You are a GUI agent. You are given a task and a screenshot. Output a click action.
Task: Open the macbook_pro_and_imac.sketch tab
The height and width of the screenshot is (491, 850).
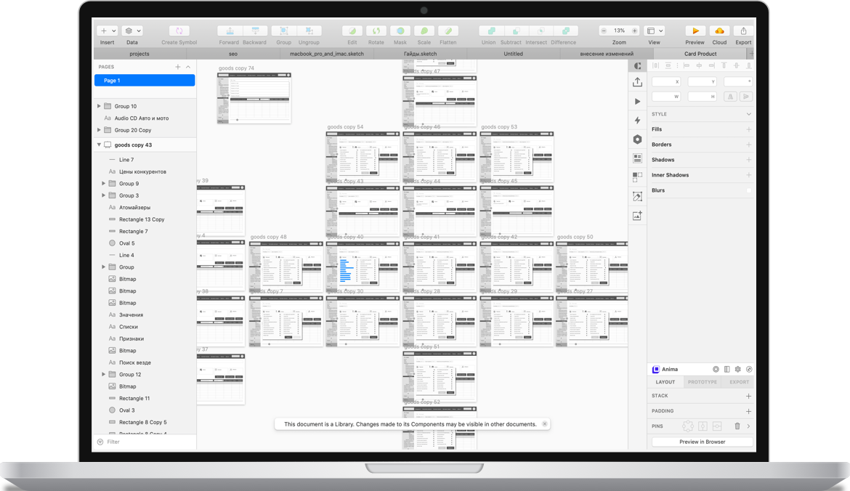327,54
